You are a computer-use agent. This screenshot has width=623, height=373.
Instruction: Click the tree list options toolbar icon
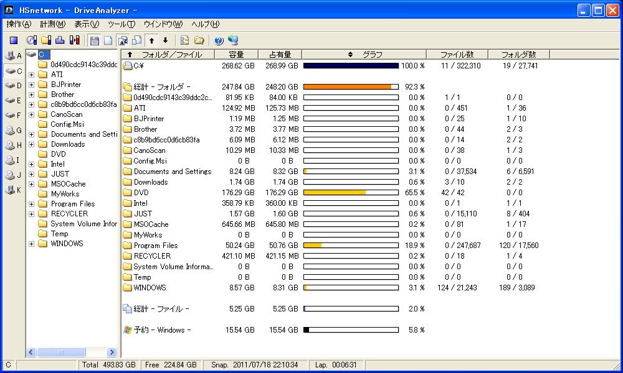point(184,40)
